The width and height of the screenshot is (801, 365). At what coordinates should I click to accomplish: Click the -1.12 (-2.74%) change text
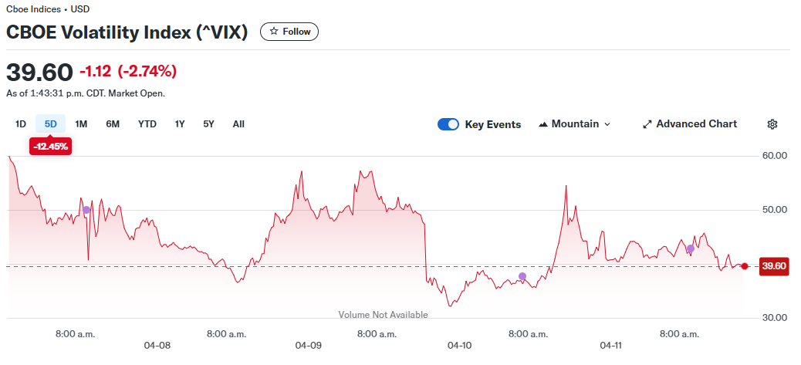[x=128, y=72]
